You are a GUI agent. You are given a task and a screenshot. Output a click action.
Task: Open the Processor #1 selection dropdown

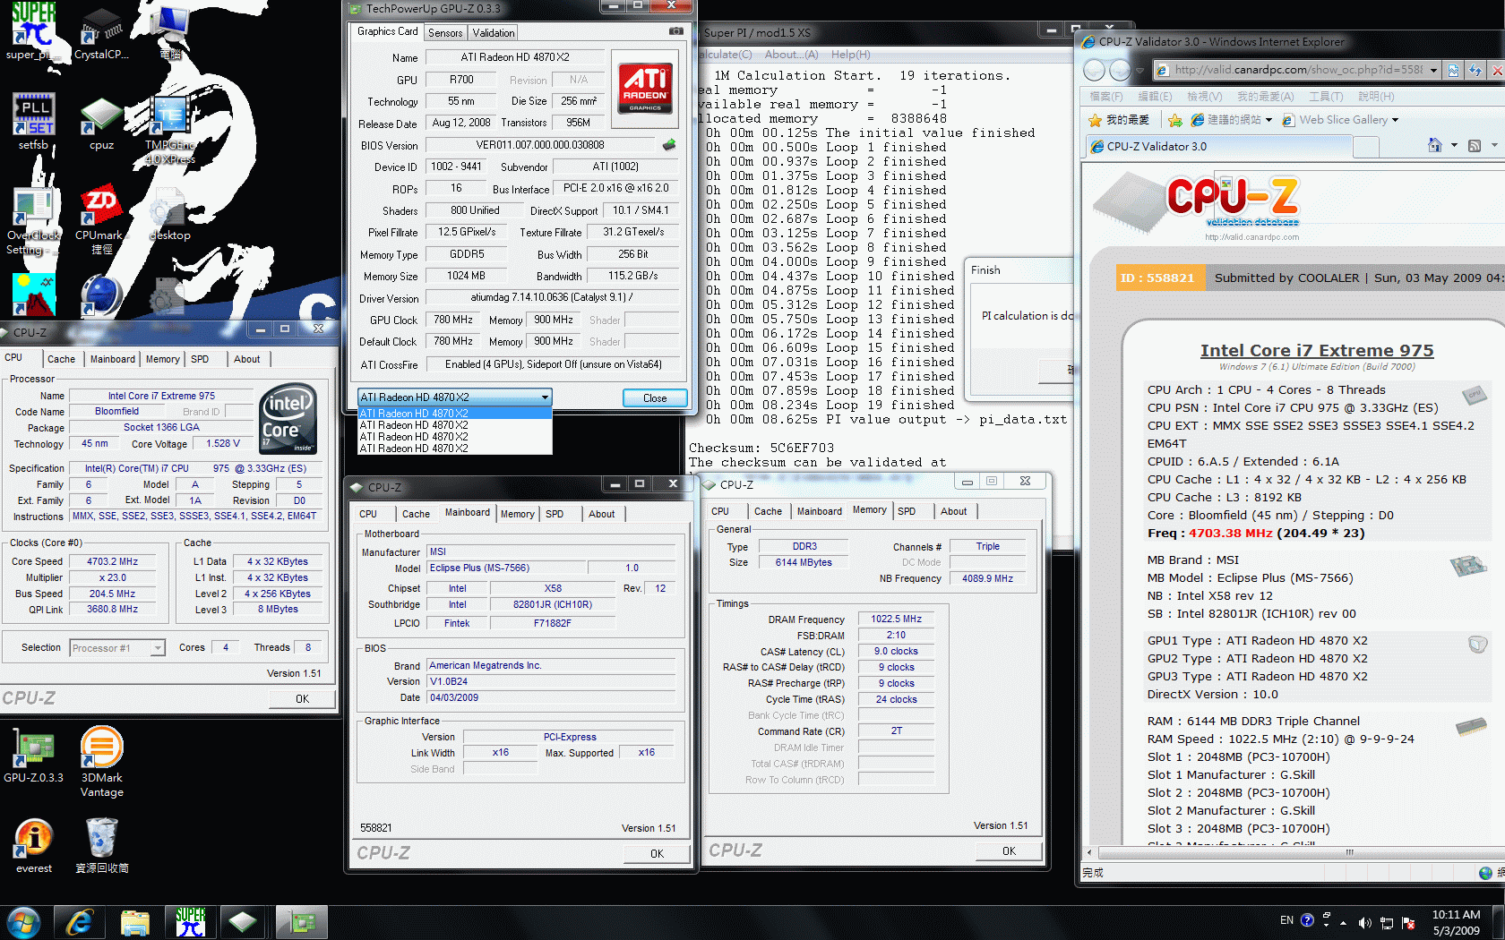click(117, 647)
